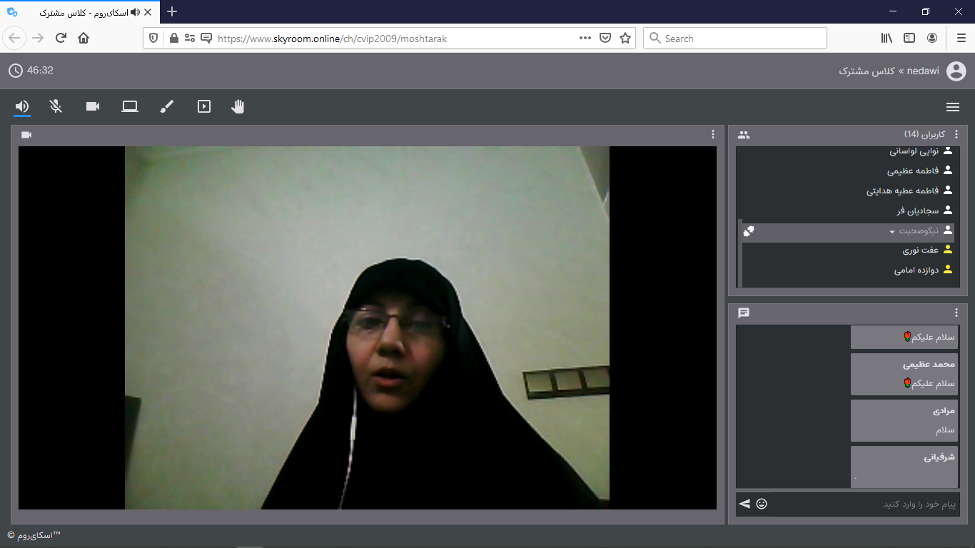Turn on the webcam camera icon

(x=93, y=106)
